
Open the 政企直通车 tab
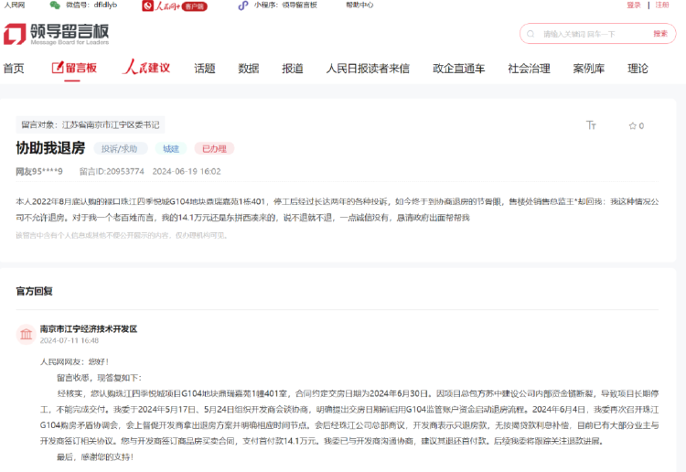[x=459, y=69]
